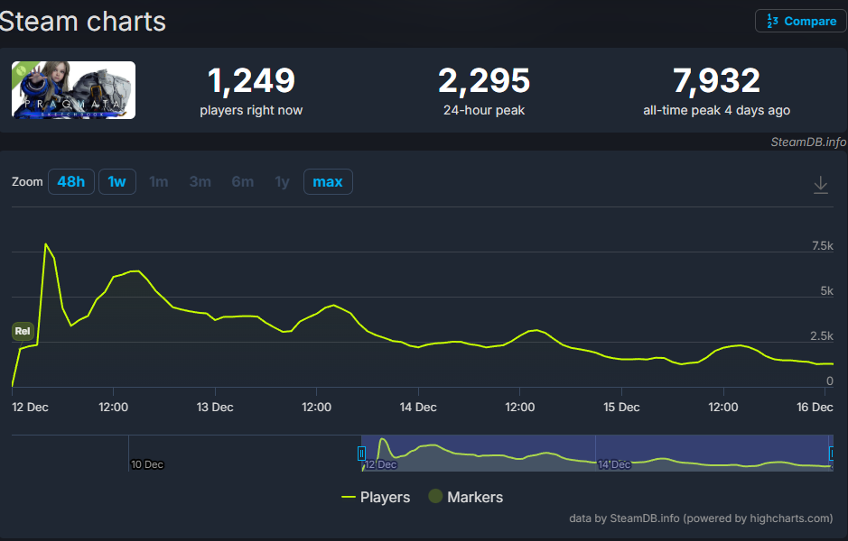Viewport: 848px width, 541px height.
Task: Set chart zoom to 1w
Action: pyautogui.click(x=116, y=181)
